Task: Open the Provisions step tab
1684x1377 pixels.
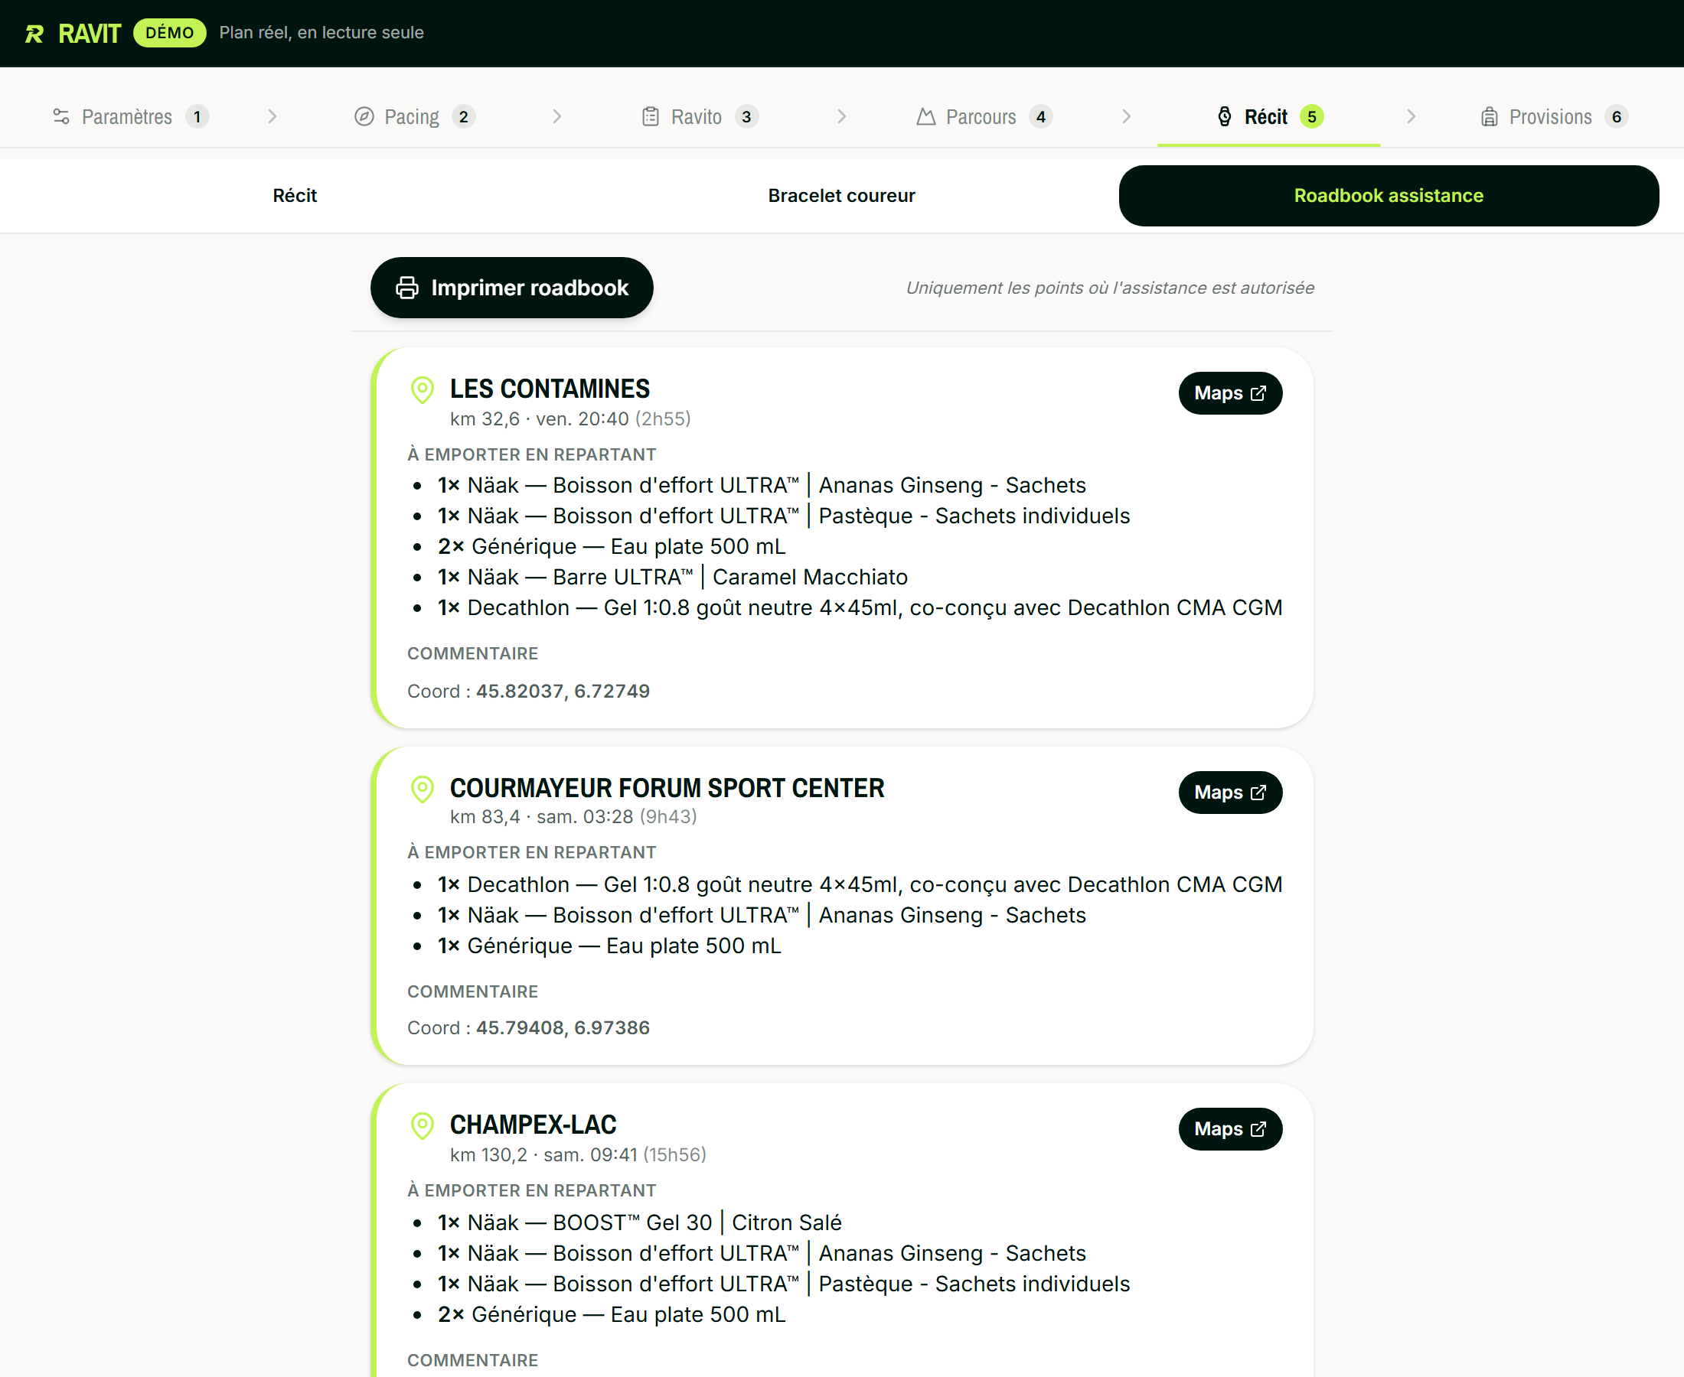Action: tap(1554, 116)
